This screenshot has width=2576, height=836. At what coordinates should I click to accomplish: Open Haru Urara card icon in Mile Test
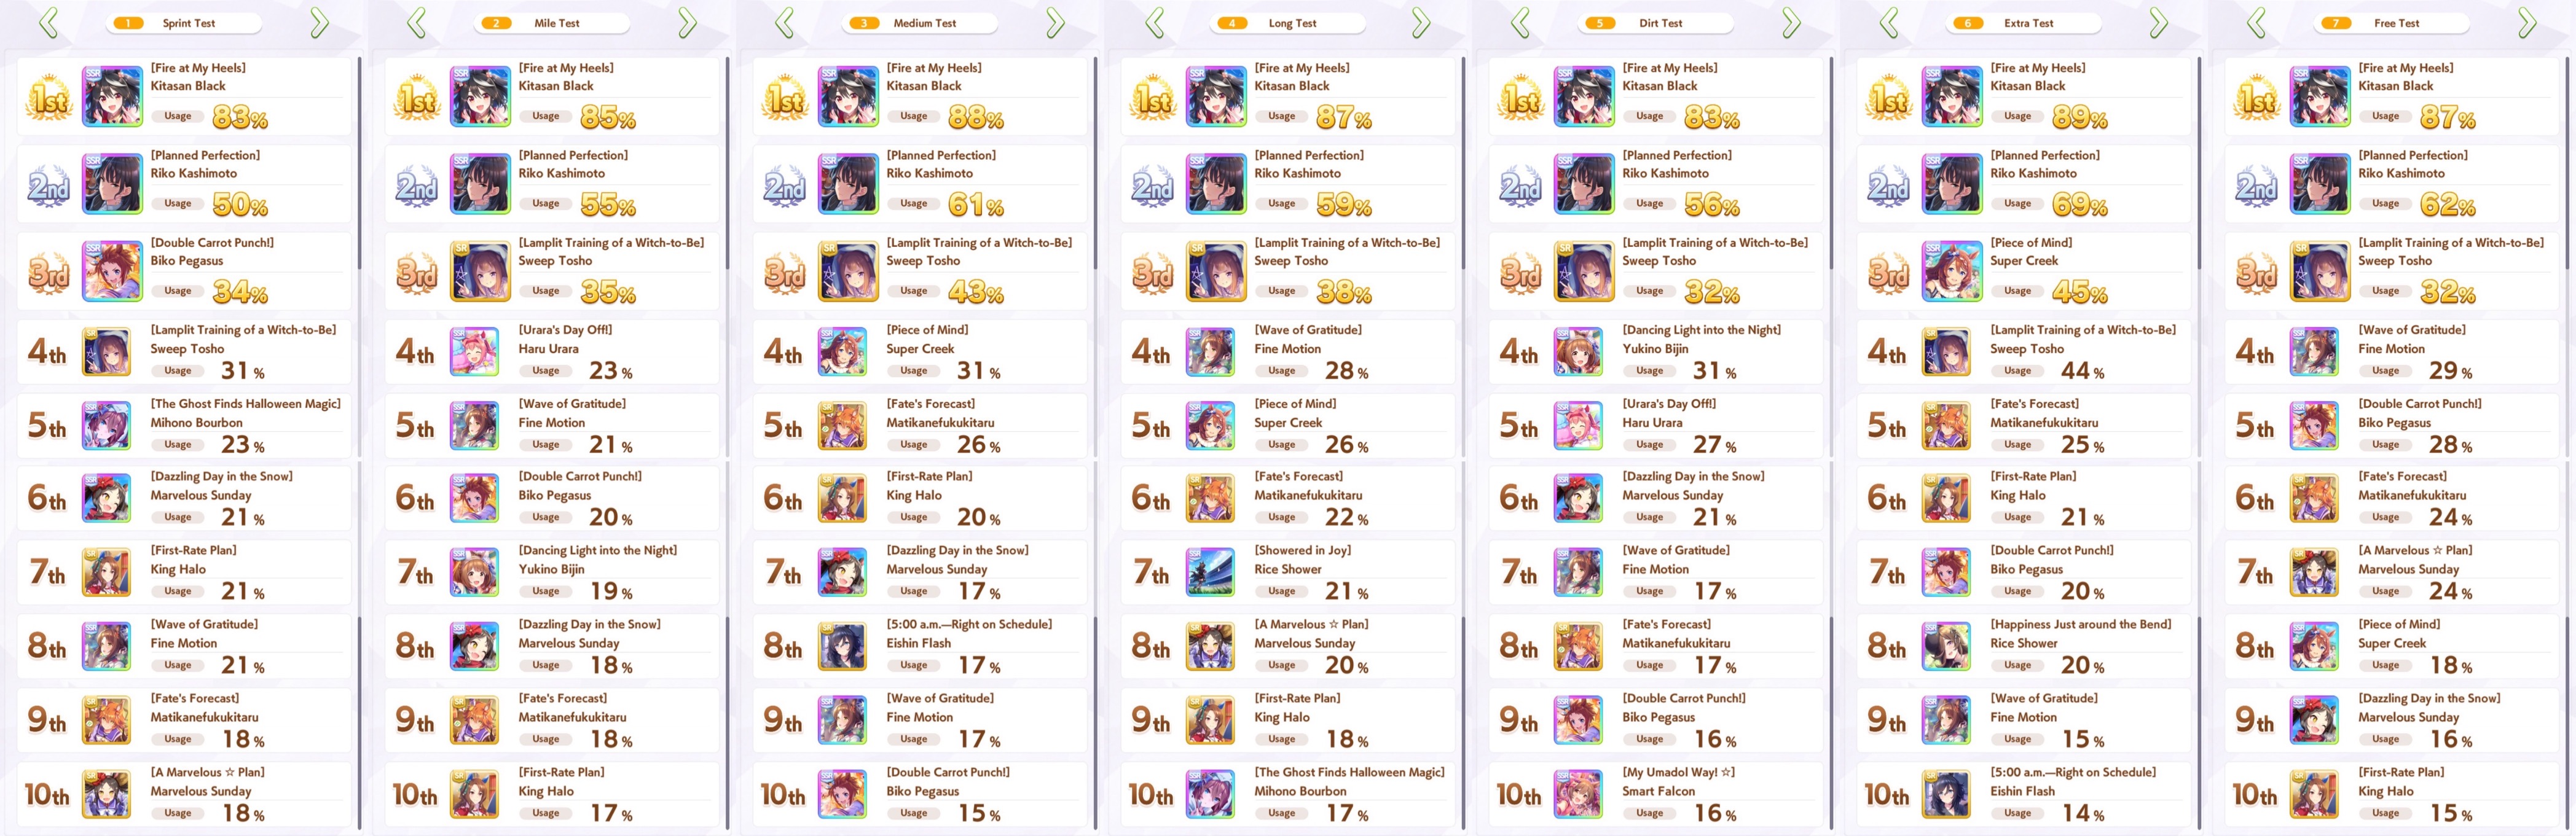coord(474,351)
